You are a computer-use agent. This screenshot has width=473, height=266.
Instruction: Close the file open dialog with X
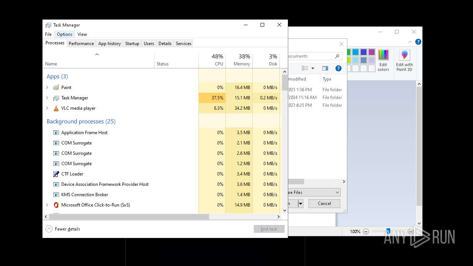(x=341, y=44)
